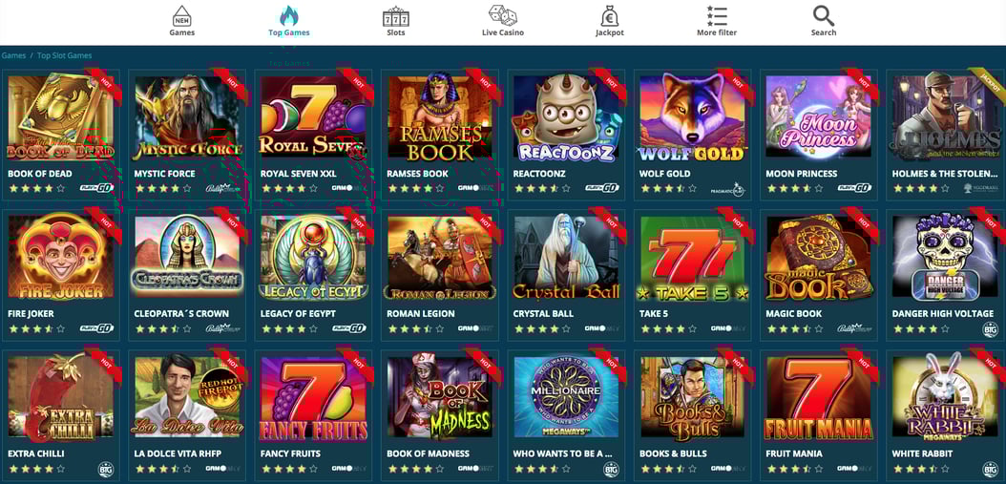Open the Jackpot money bag icon

tap(610, 15)
